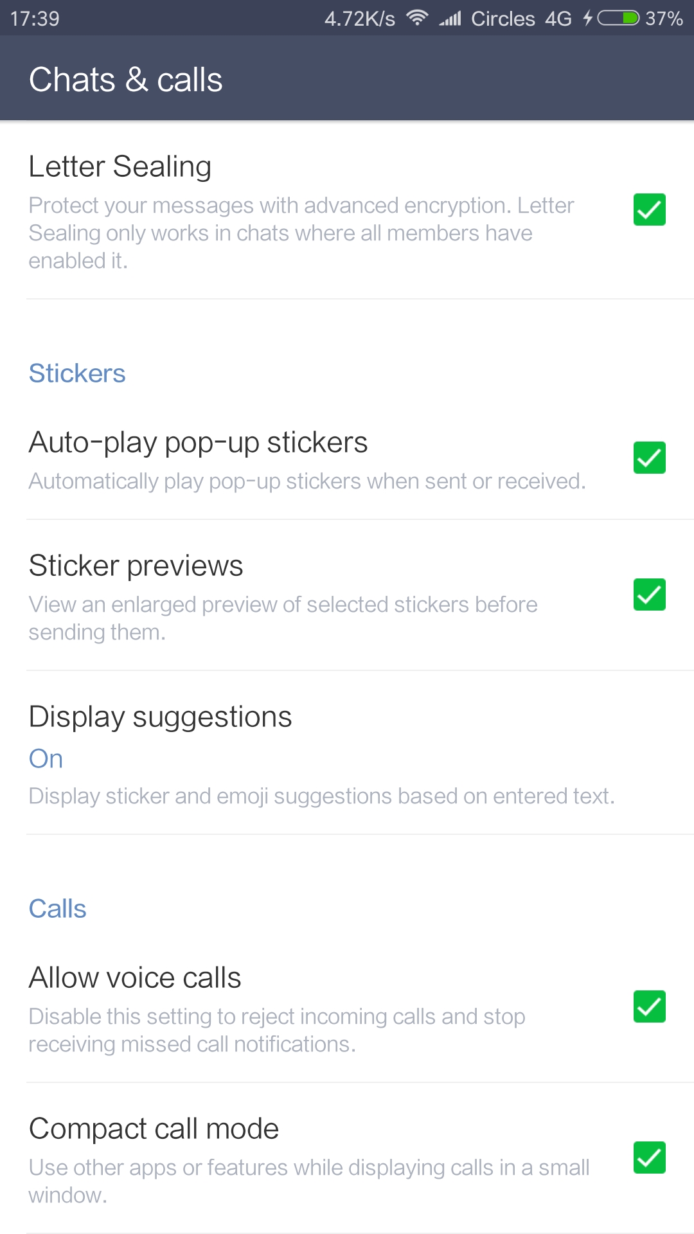Tap the charging bolt icon
This screenshot has width=694, height=1234.
pyautogui.click(x=587, y=18)
